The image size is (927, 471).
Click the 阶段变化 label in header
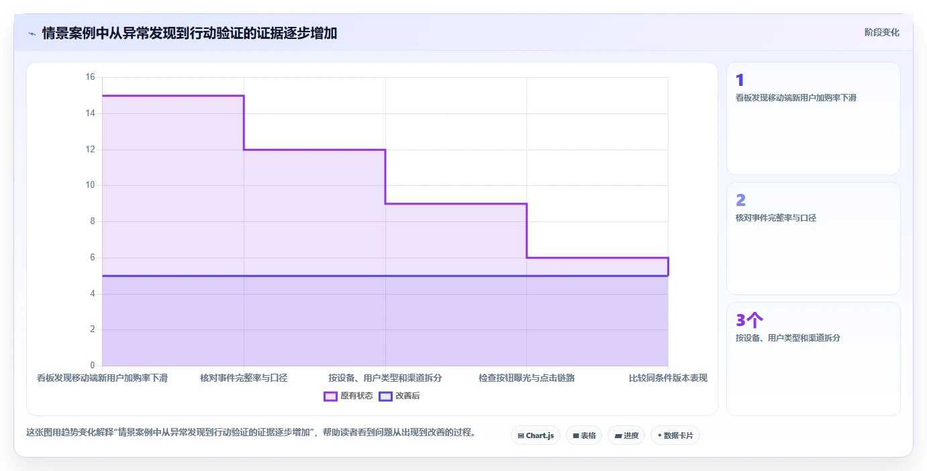pos(881,32)
